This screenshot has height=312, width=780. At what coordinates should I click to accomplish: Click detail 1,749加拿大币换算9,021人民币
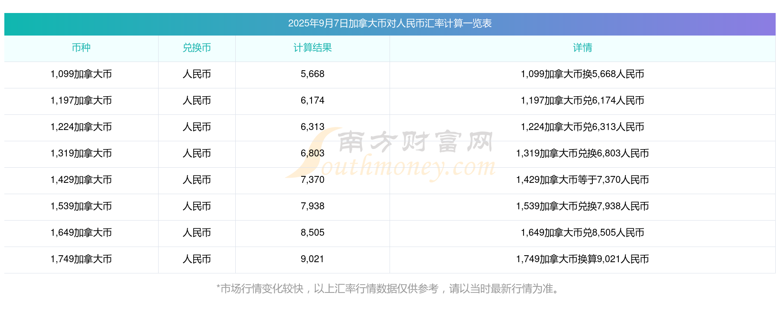[582, 259]
